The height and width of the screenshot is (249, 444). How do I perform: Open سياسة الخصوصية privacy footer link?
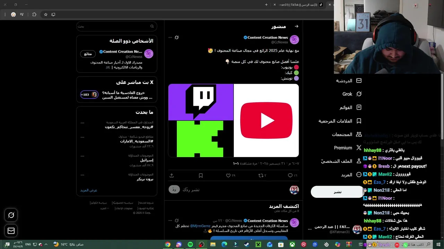click(x=123, y=203)
